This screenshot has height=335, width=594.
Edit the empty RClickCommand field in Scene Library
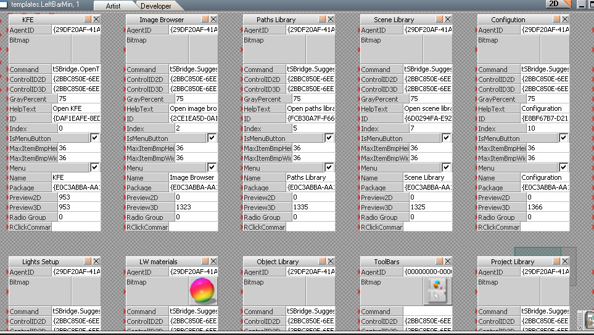(427, 227)
